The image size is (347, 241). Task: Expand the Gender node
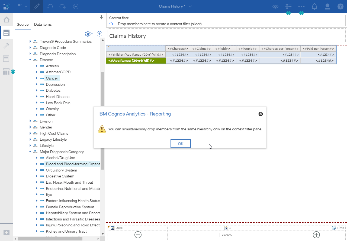coord(30,127)
